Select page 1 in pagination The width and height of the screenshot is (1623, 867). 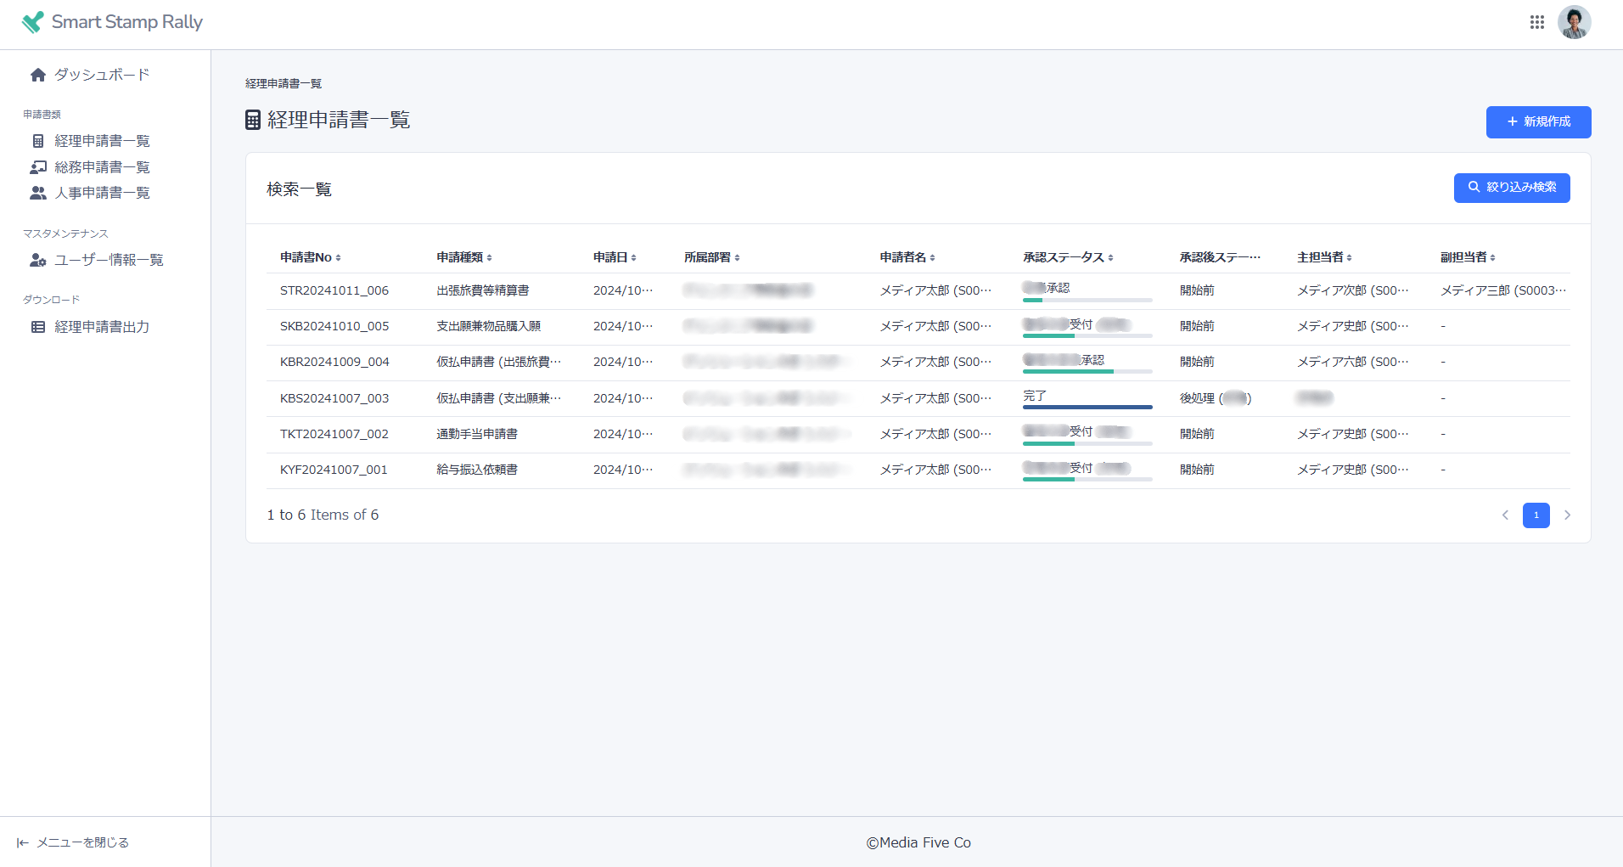click(x=1536, y=515)
